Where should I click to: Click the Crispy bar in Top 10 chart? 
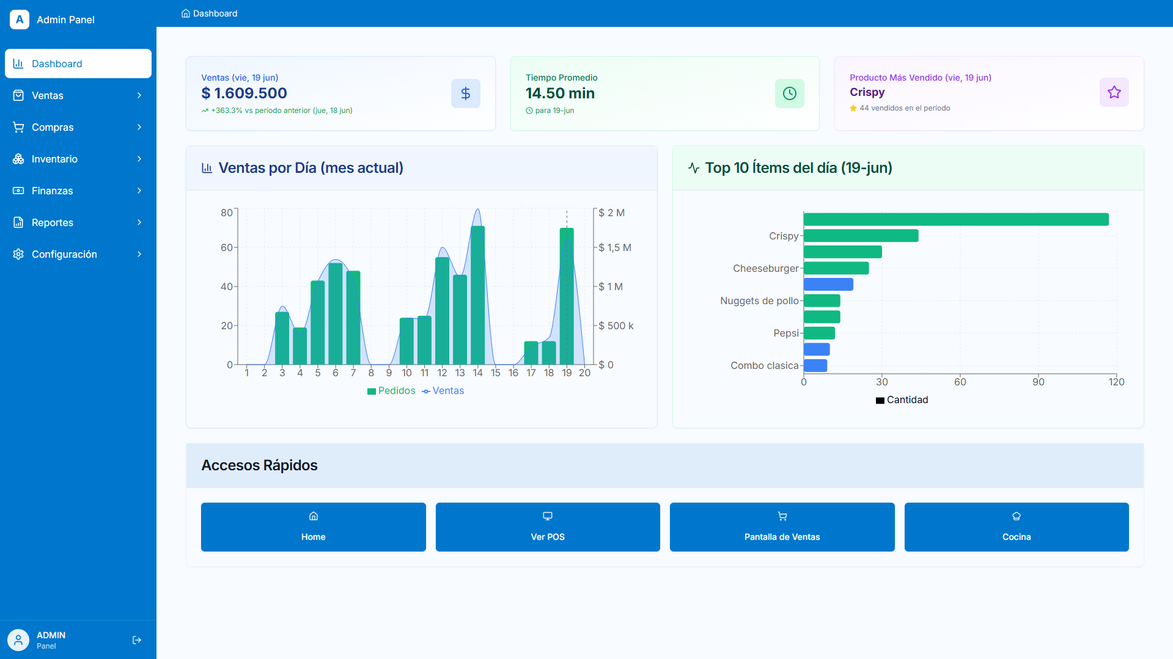(x=861, y=236)
